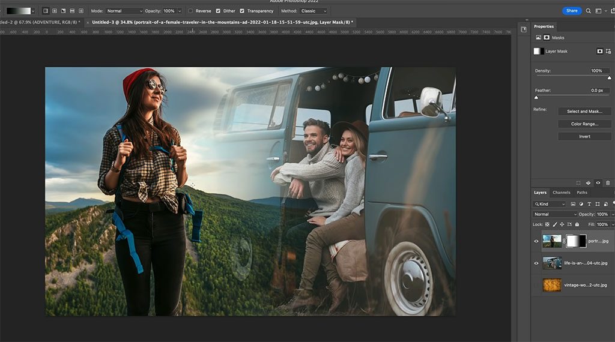
Task: Lock image pixels brush icon
Action: pos(554,224)
